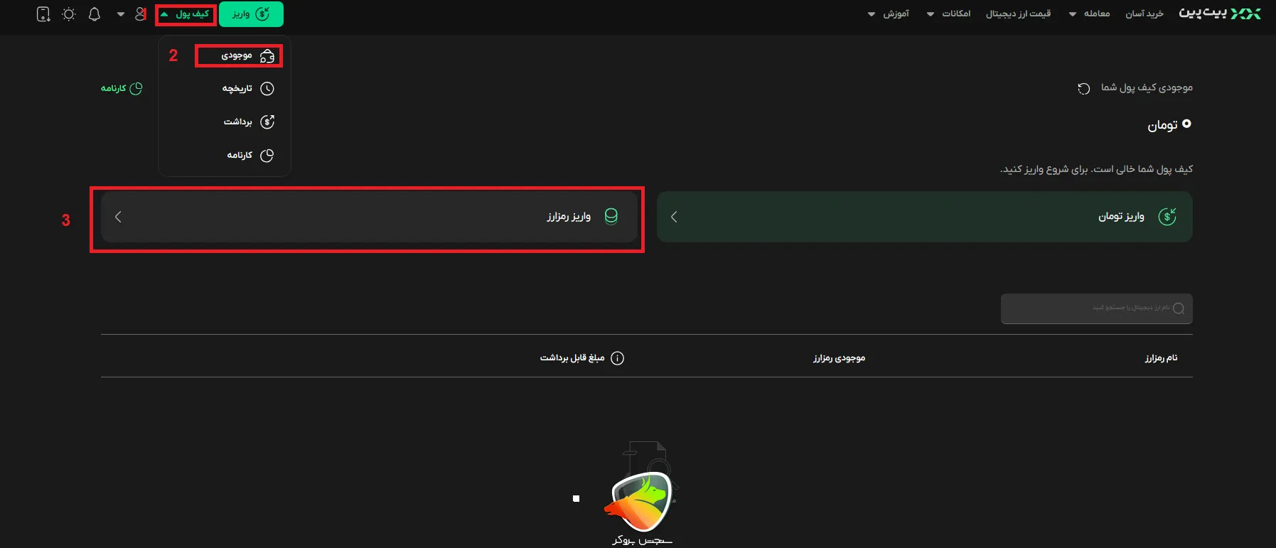Click the chevron arrow on the واریز تومان card
Viewport: 1276px width, 548px height.
click(674, 217)
